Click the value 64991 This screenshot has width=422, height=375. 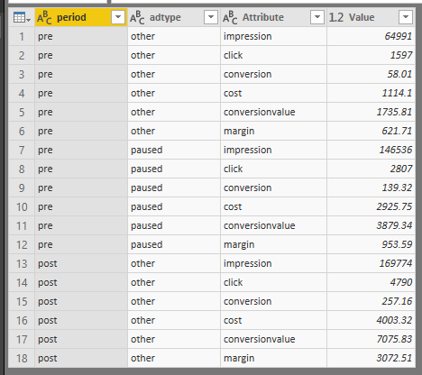point(399,36)
